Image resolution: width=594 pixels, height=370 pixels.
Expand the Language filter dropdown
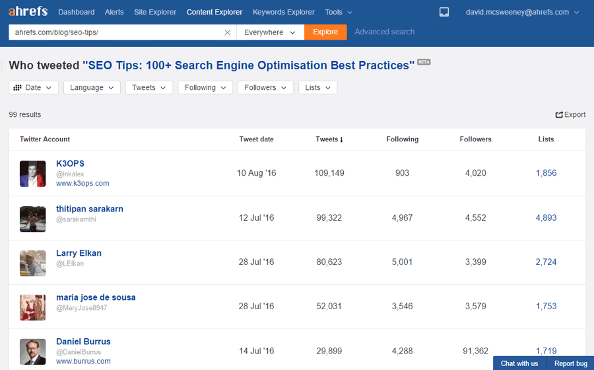tap(92, 88)
